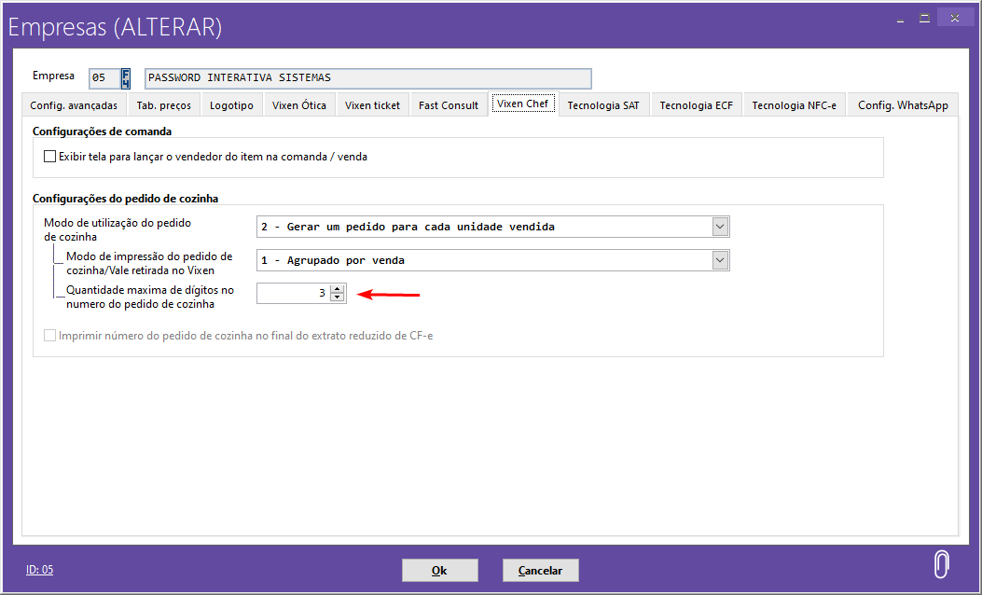
Task: Increase the maximum digits with the up arrow
Action: click(x=338, y=288)
